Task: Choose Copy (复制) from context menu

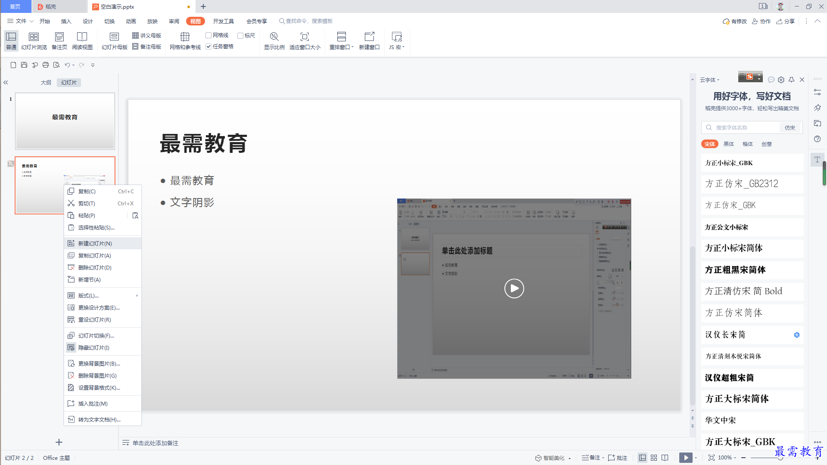Action: pyautogui.click(x=103, y=191)
